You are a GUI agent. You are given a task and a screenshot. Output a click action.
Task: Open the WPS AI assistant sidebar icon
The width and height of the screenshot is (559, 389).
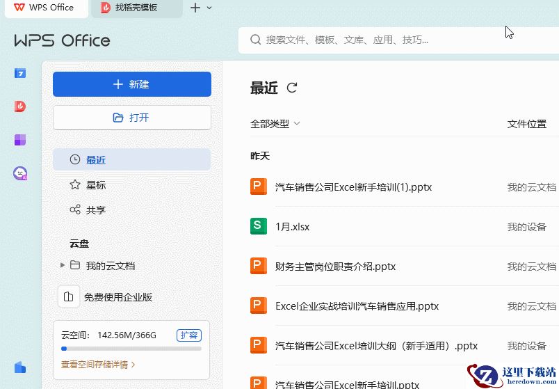20,173
